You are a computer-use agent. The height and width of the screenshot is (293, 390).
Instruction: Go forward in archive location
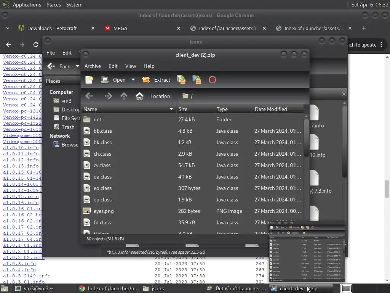[x=108, y=96]
